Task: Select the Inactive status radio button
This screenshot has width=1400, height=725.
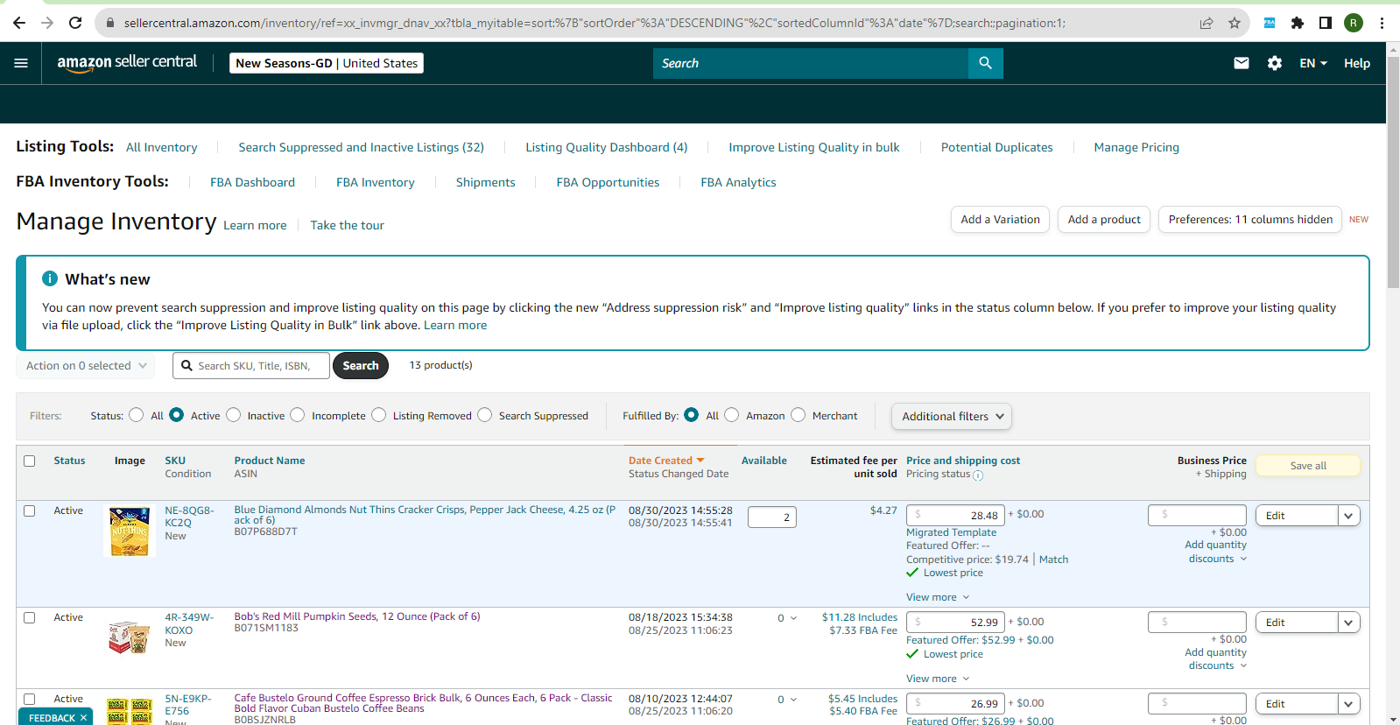Action: tap(233, 415)
